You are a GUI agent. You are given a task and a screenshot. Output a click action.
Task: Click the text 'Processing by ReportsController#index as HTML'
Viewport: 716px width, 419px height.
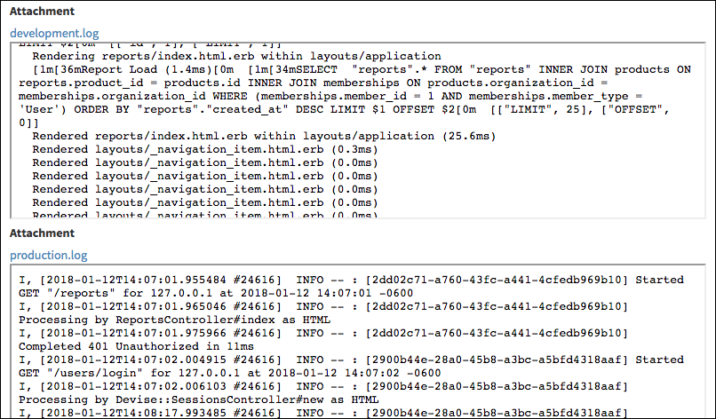coord(174,320)
